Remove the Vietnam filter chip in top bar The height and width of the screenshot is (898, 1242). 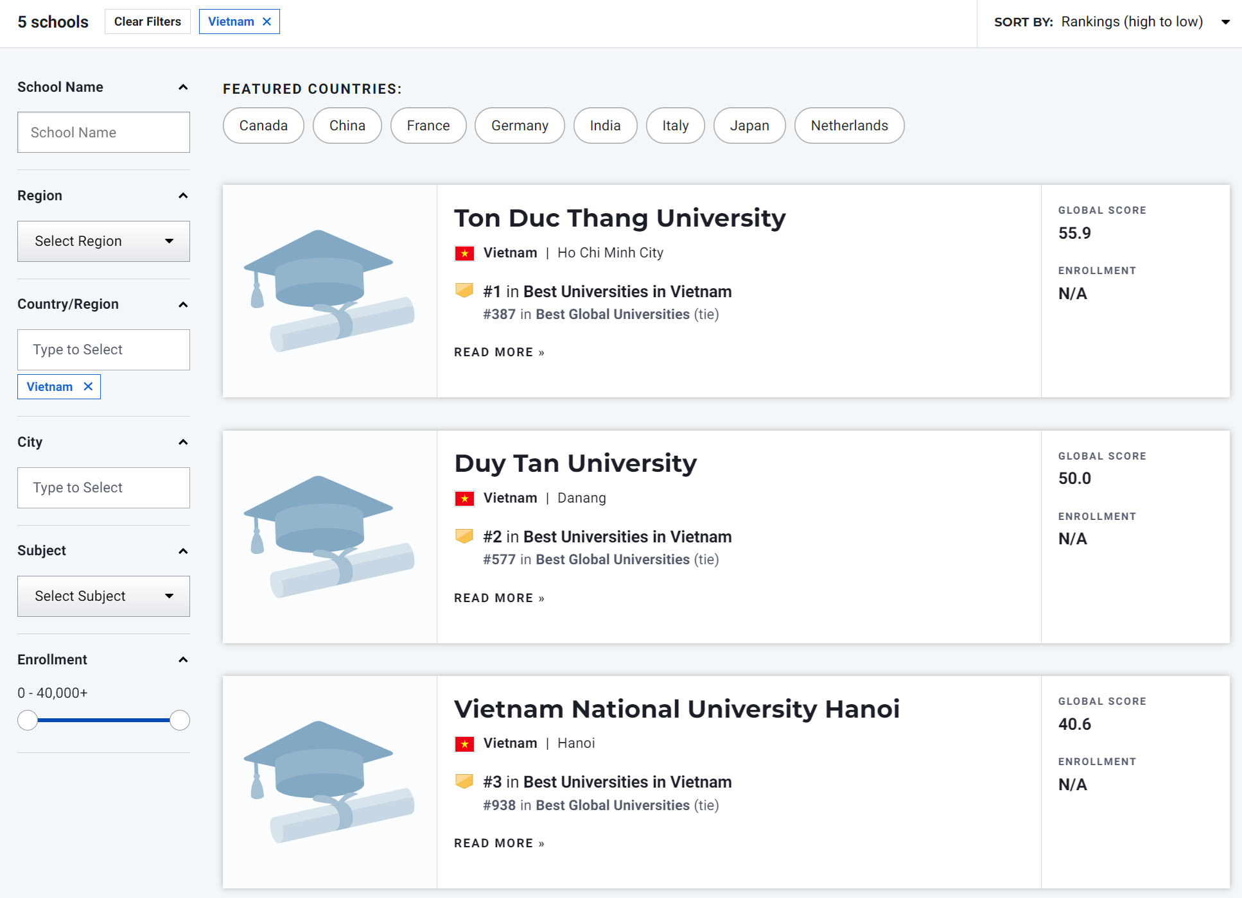[x=267, y=22]
